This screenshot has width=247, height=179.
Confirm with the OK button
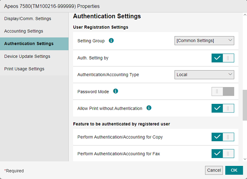(x=234, y=170)
